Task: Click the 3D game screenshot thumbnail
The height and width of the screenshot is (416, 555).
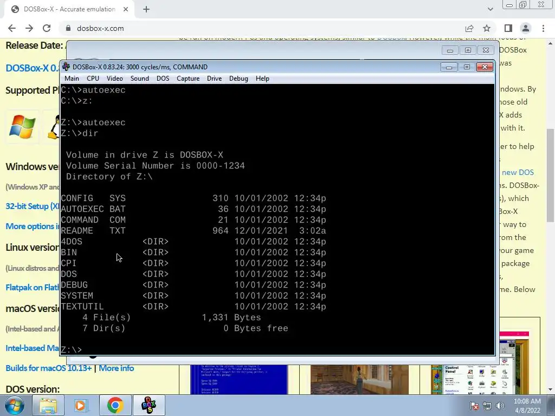Action: tap(359, 379)
